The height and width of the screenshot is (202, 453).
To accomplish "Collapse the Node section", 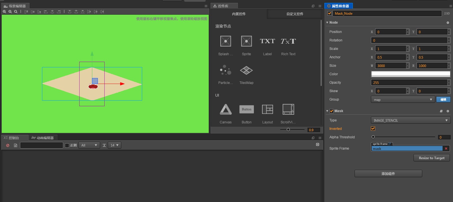I will pos(327,23).
